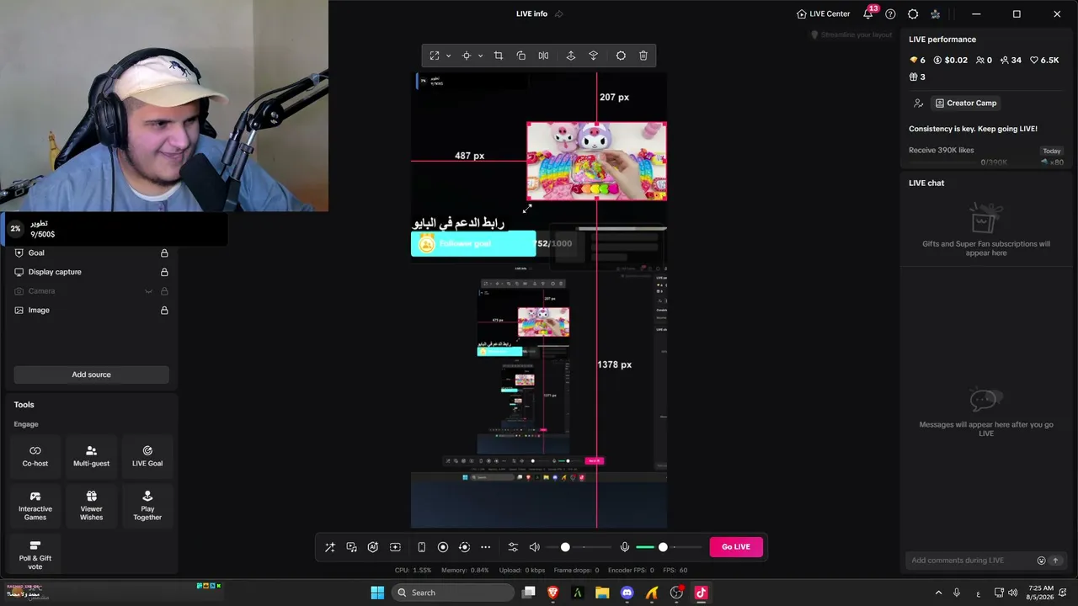Set up a LIVE Goal
1078x606 pixels.
pyautogui.click(x=147, y=456)
